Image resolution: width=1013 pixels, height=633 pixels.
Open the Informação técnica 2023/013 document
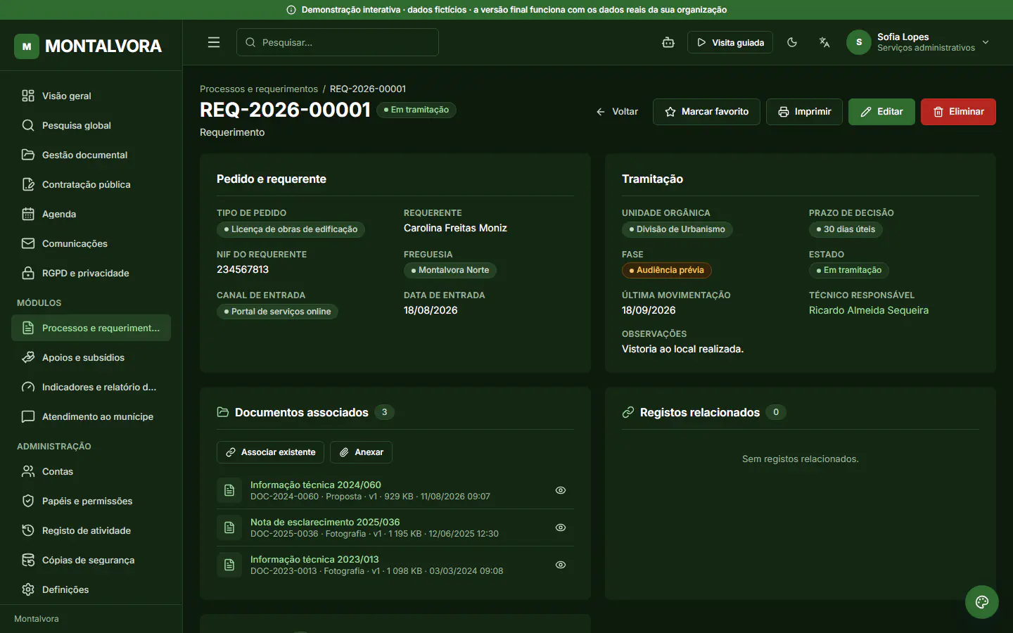tap(314, 559)
